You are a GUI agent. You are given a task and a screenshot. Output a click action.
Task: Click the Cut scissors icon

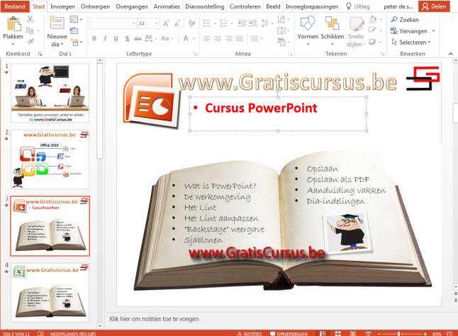coord(30,19)
